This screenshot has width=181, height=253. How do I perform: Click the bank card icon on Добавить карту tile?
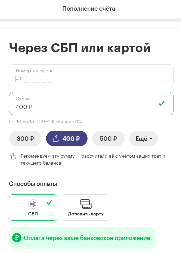(x=86, y=204)
